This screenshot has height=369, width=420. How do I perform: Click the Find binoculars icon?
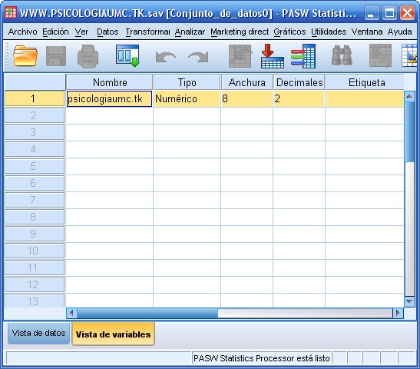tap(342, 55)
